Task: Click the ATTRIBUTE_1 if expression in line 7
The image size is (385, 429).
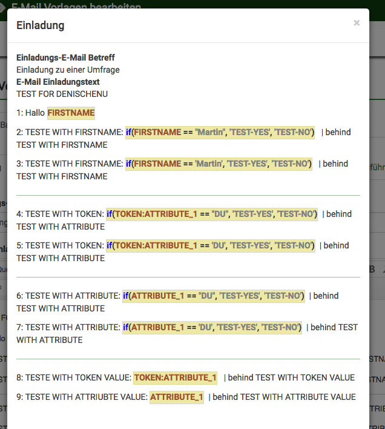Action: [x=212, y=327]
